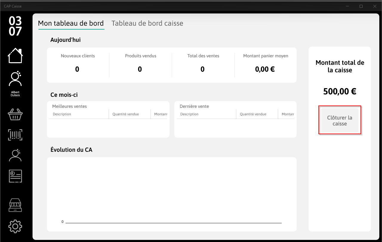
Task: Open the customers person icon in sidebar
Action: (15, 155)
